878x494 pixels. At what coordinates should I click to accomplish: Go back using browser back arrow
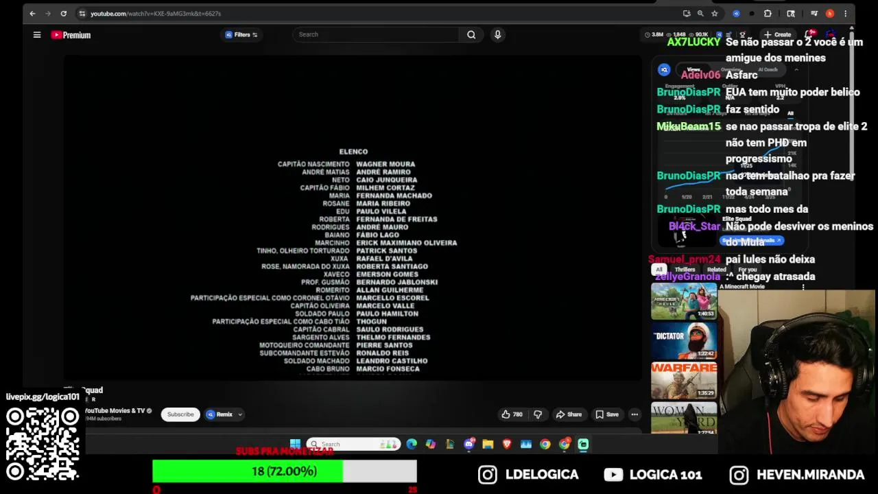point(32,13)
